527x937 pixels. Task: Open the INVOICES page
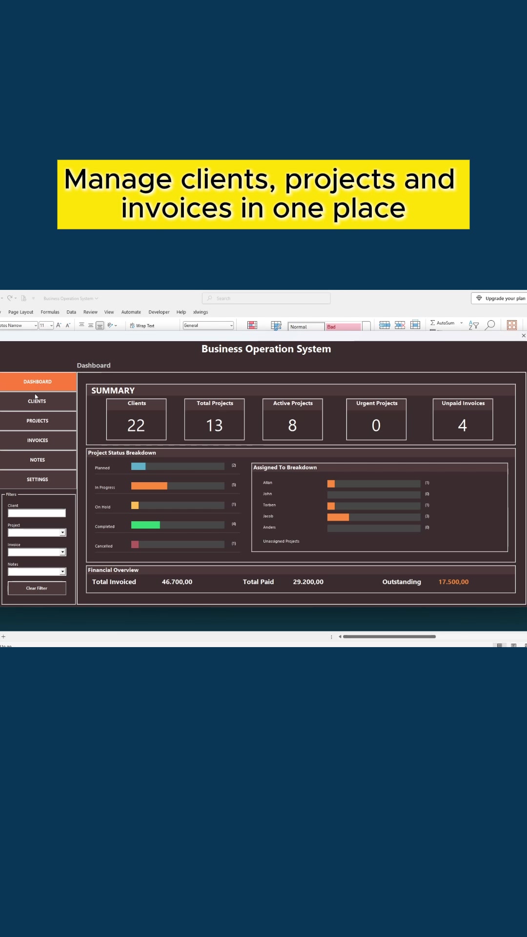click(38, 440)
